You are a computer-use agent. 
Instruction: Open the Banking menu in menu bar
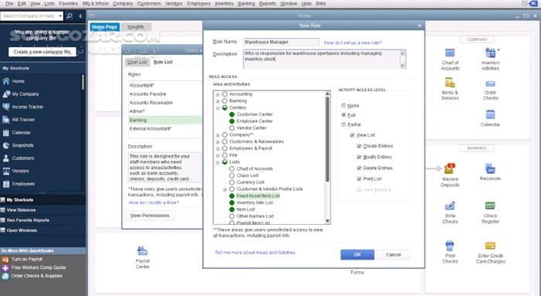[x=247, y=3]
